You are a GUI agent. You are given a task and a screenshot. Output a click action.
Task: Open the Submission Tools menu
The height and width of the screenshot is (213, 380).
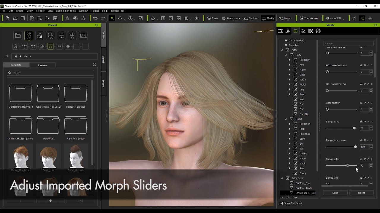[66, 11]
